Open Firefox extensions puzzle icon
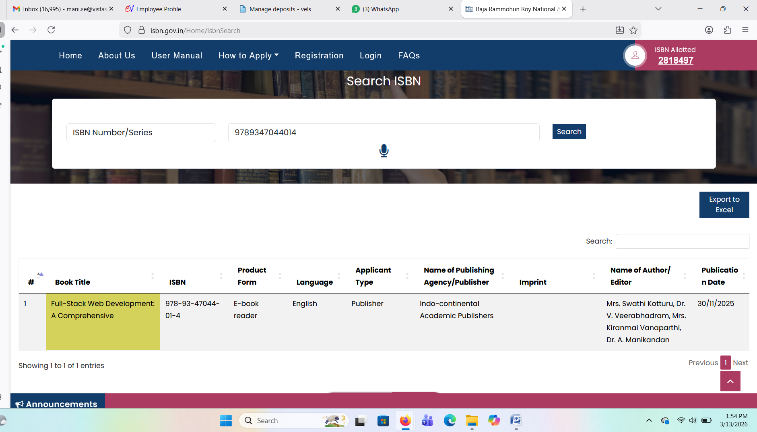This screenshot has width=757, height=432. pyautogui.click(x=727, y=30)
